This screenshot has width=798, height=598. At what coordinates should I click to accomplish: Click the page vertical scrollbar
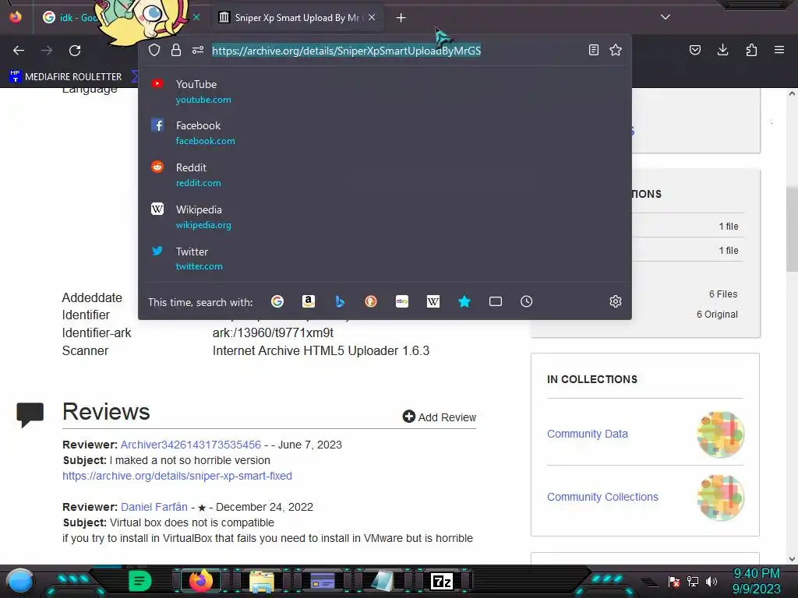[x=792, y=230]
